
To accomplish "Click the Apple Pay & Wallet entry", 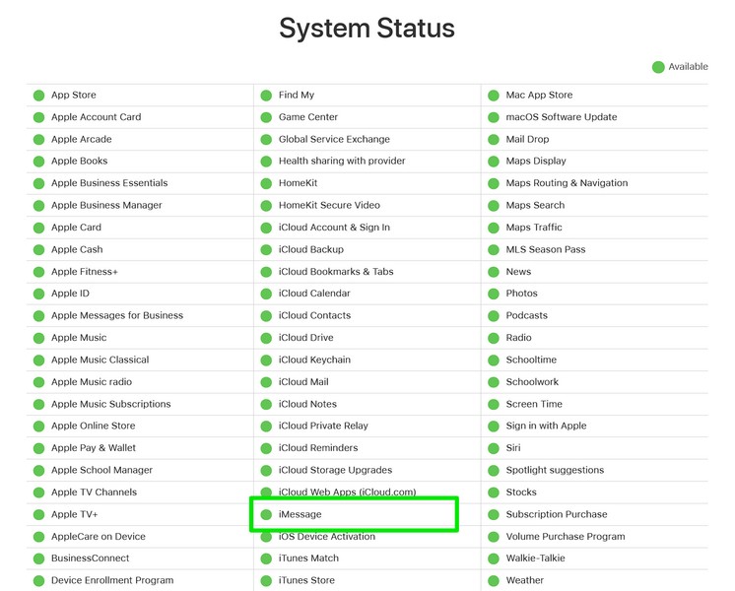I will coord(94,448).
